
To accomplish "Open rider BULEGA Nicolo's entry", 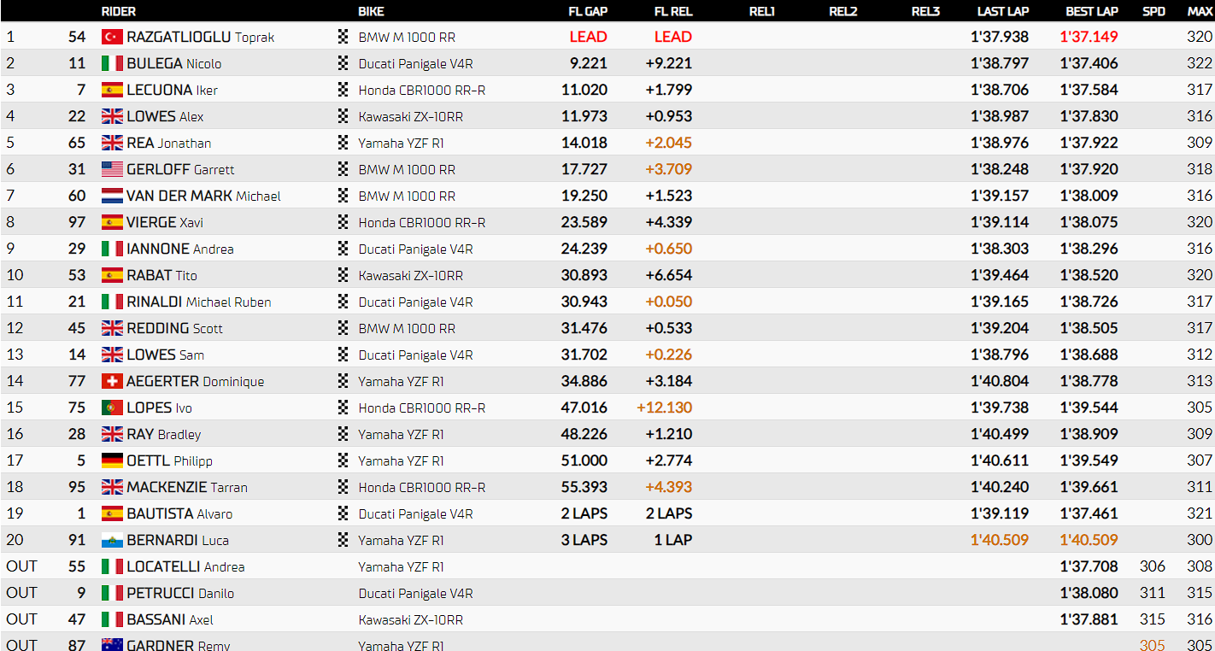I will tap(173, 63).
